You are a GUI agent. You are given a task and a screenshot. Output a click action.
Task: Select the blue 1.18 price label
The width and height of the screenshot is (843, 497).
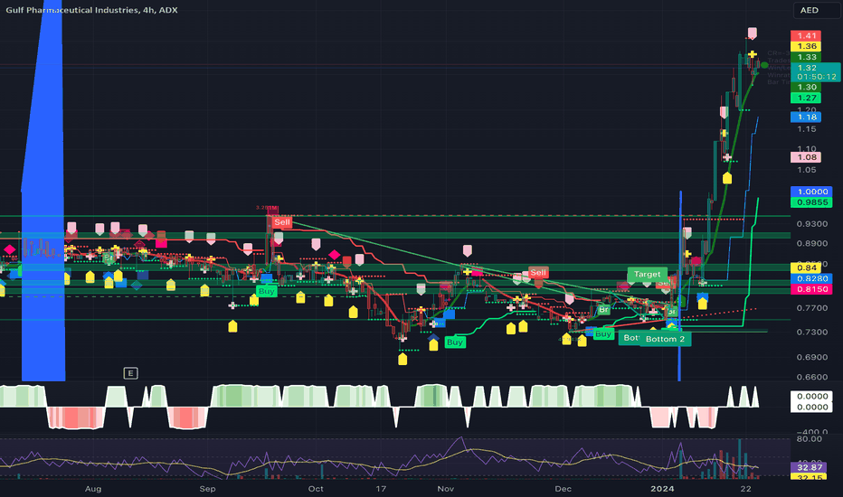806,117
